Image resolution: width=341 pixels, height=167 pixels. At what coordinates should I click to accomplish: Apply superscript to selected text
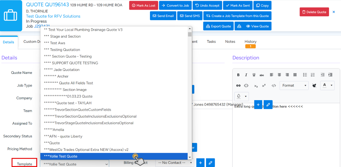[264, 86]
